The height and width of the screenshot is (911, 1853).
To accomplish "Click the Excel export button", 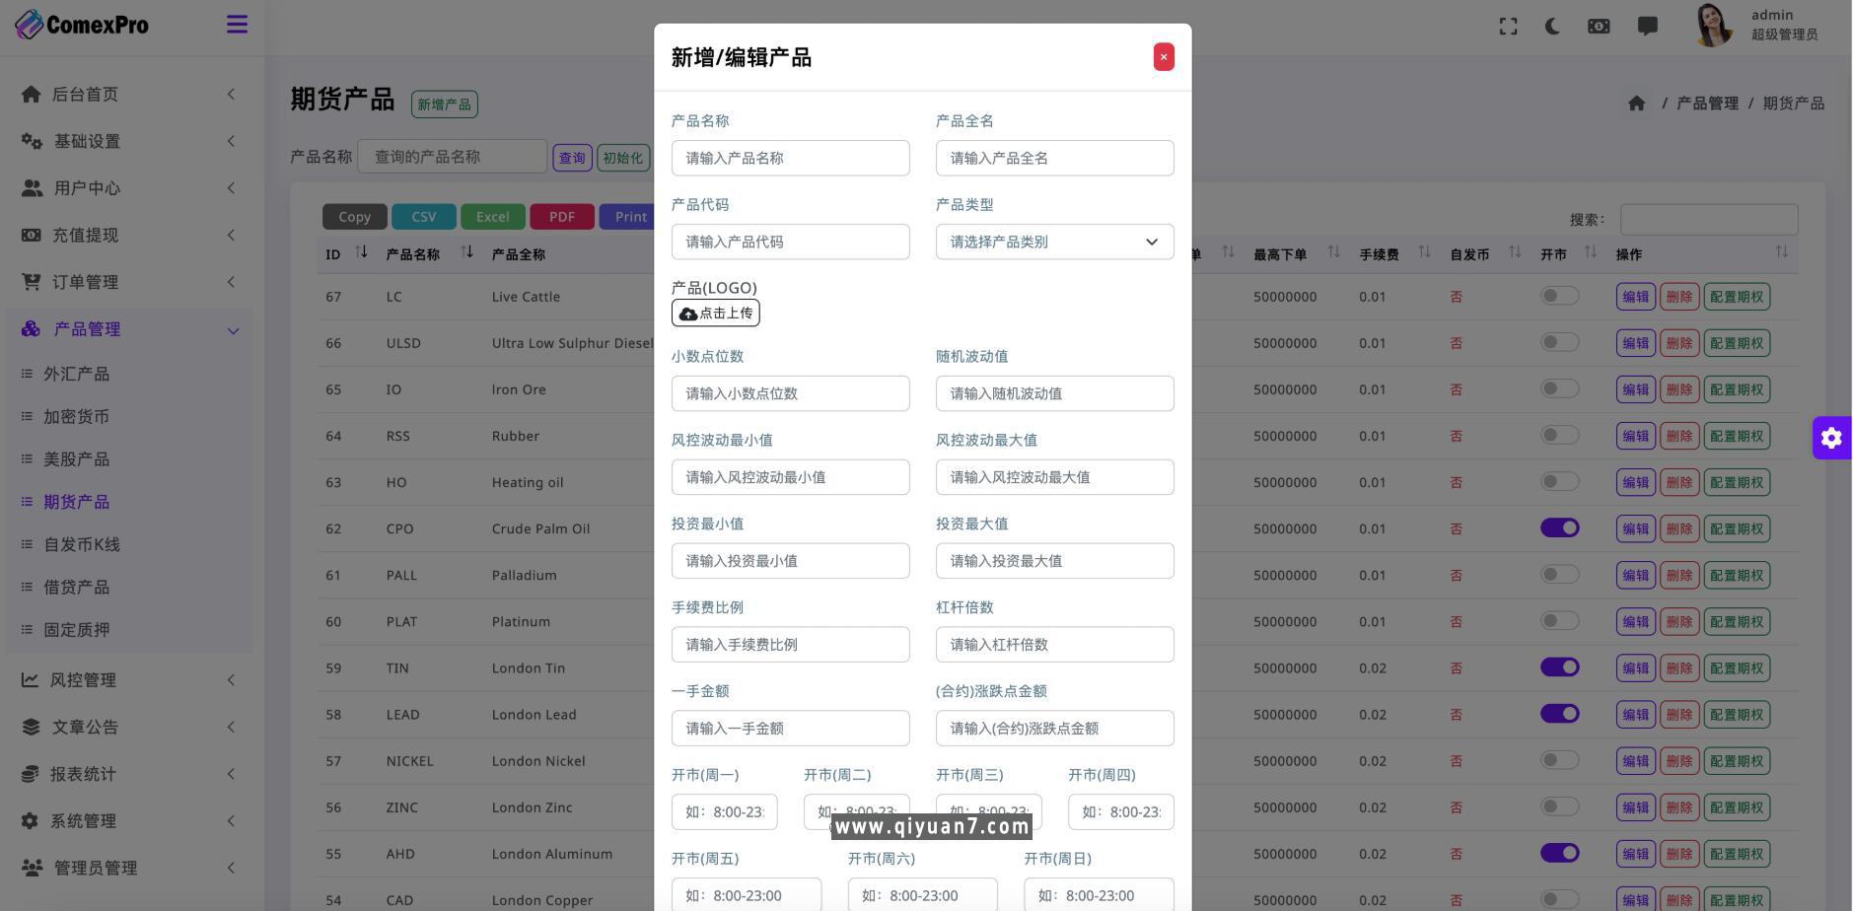I will (492, 216).
